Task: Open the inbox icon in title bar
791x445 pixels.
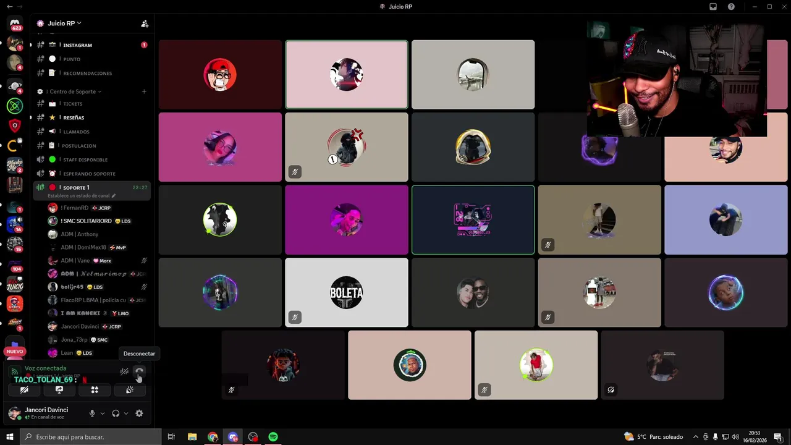Action: [x=713, y=6]
